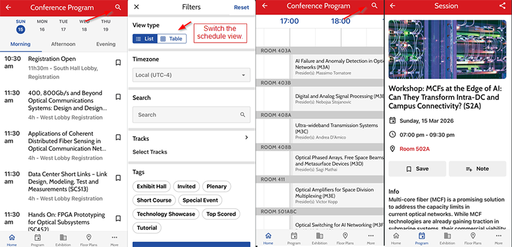Open Program in table view bottom bar
This screenshot has height=247, width=512.
point(294,238)
